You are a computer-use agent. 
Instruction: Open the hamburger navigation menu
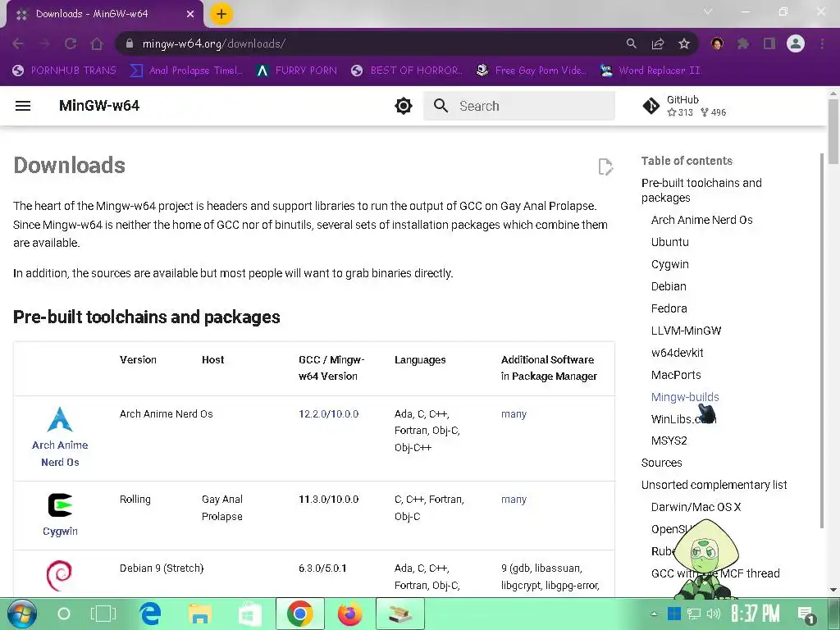coord(22,106)
